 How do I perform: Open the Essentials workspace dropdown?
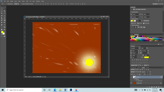158,4
